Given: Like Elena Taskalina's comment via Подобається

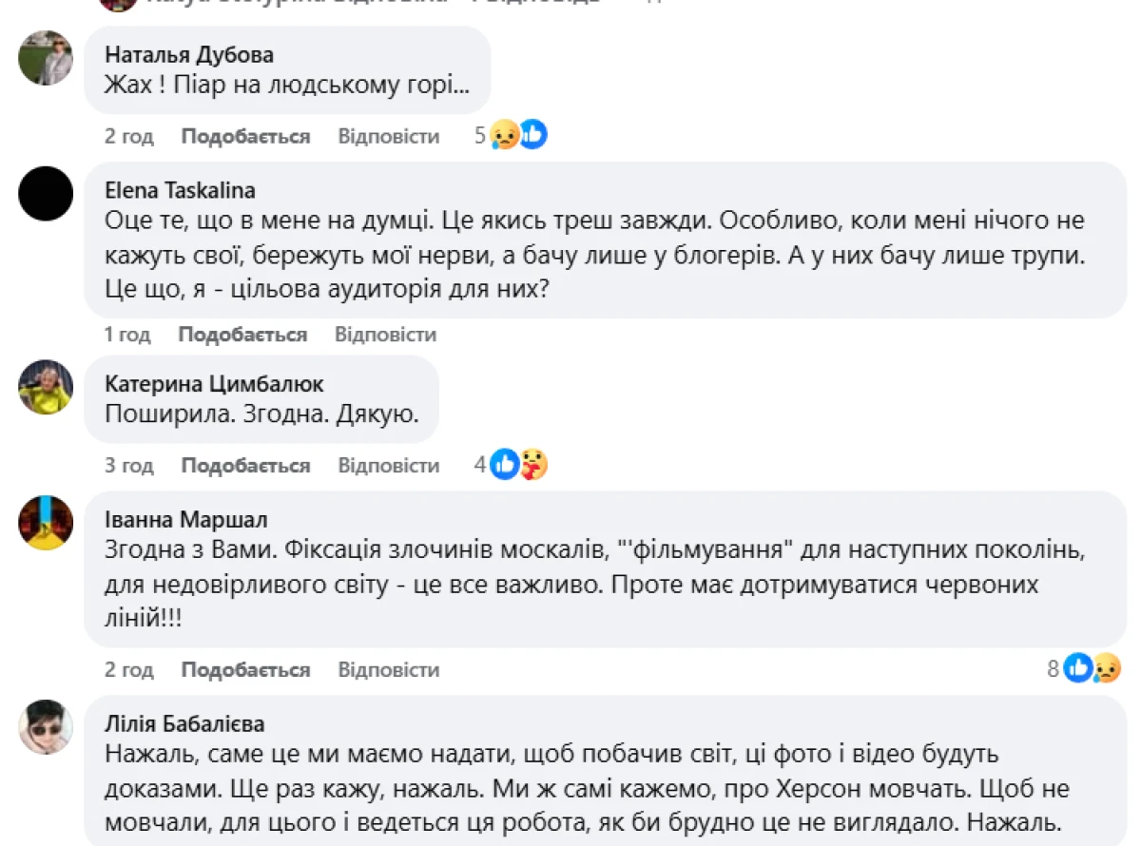Looking at the screenshot, I should click(242, 335).
